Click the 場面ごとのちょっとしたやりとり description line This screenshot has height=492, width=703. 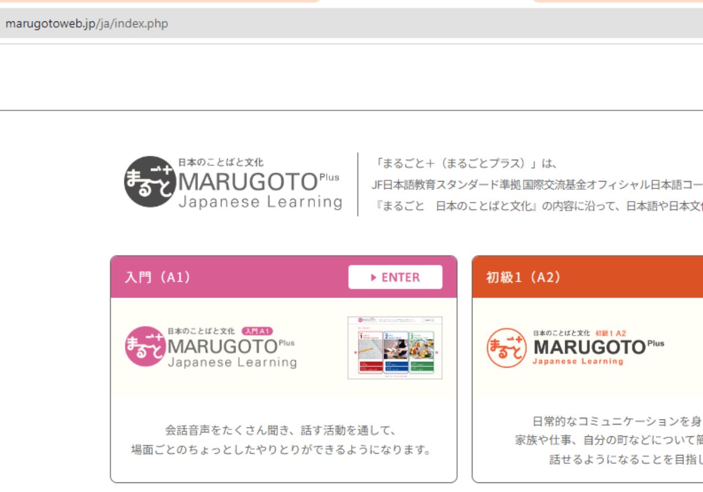(x=281, y=451)
